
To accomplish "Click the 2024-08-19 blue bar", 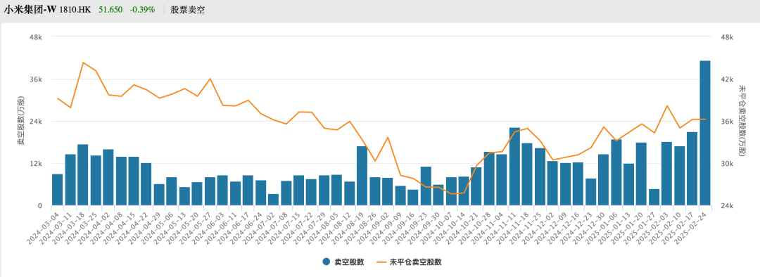I will tap(362, 176).
